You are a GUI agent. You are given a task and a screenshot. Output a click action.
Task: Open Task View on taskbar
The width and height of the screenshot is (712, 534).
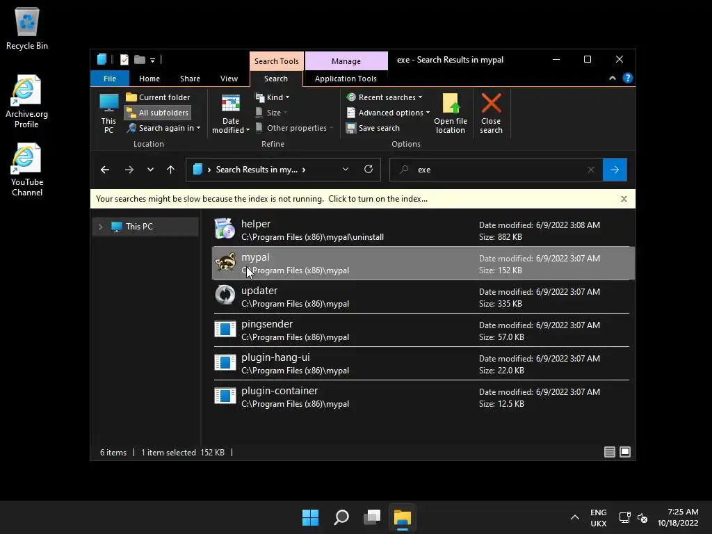(x=372, y=517)
